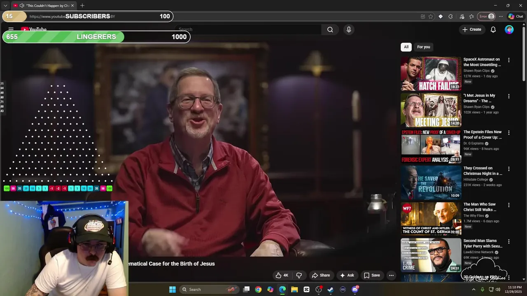Click the YouTube search magnifier button
Screen dimensions: 527x296
click(330, 30)
